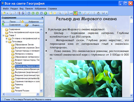Select the Равнины tree item

[x=19, y=85]
